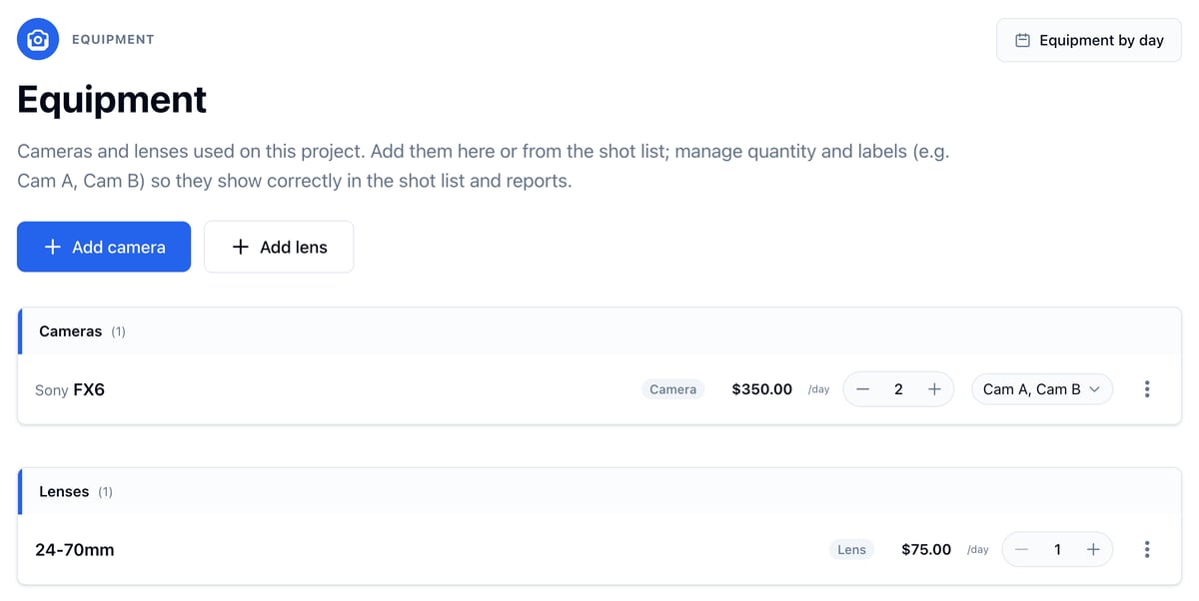Increase Sony FX6 quantity with plus
Screen dimensions: 1199x601
click(x=934, y=389)
